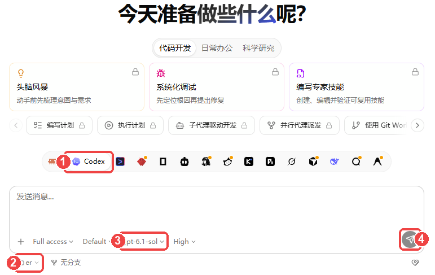Switch to the 日常办公 tab
435x275 pixels.
pyautogui.click(x=217, y=48)
